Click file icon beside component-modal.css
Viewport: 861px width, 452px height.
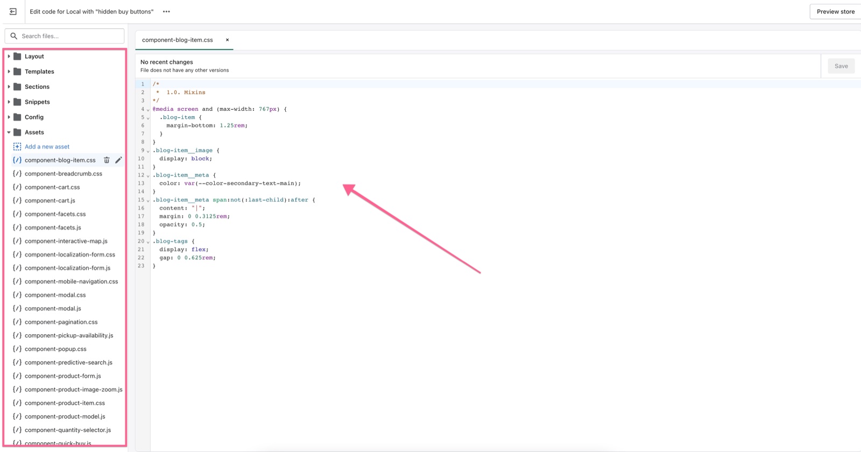(x=17, y=295)
